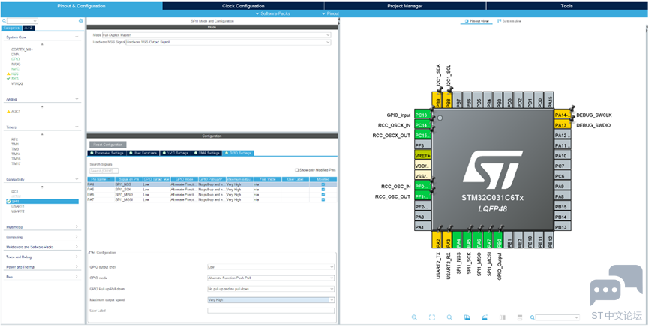Screen dimensions: 649x327
Task: Click the PB9 I2C1_SDA pin on the chip
Action: pyautogui.click(x=437, y=100)
